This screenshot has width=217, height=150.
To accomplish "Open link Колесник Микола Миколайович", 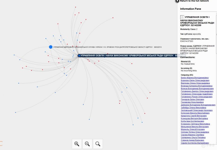I will click(x=195, y=113).
